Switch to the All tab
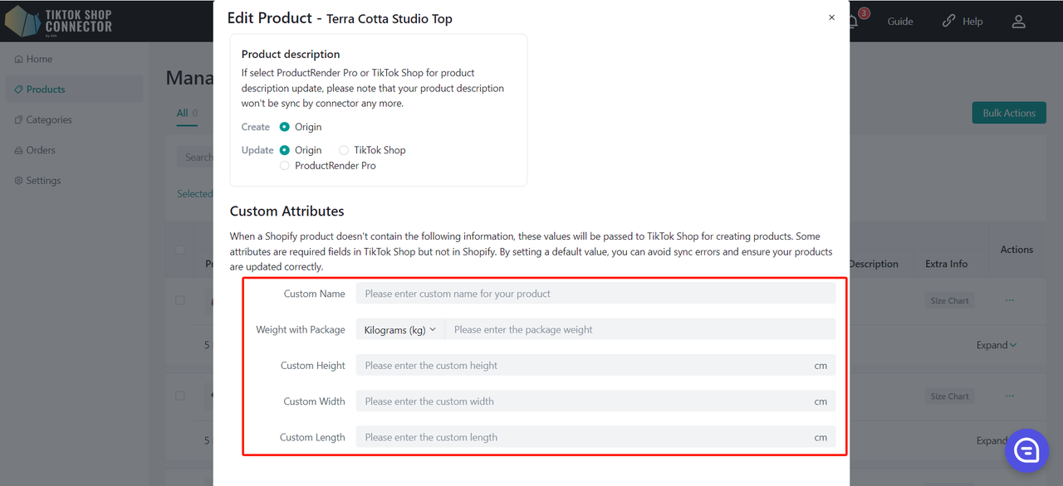Viewport: 1063px width, 486px height. [x=187, y=113]
